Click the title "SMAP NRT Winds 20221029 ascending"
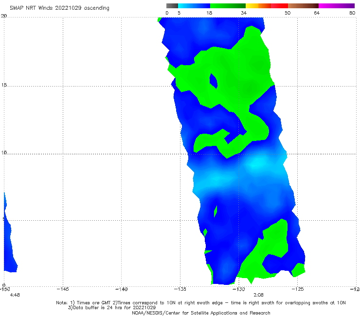This screenshot has height=316, width=360. coord(59,8)
